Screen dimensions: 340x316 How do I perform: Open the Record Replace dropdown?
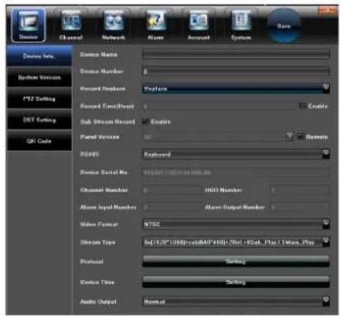coord(236,89)
